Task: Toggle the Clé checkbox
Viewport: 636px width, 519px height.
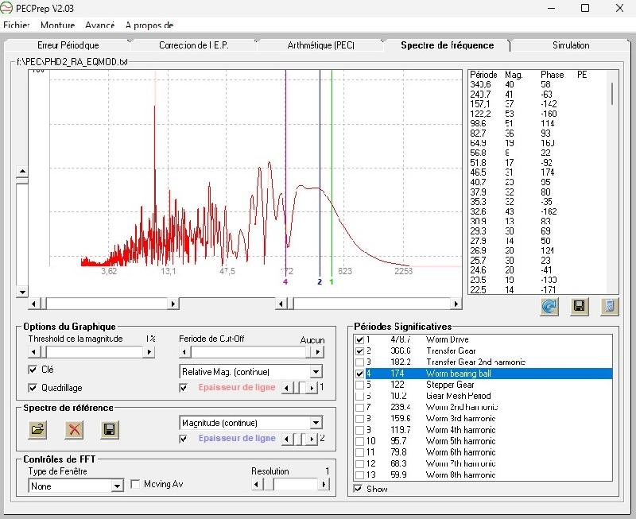Action: click(33, 370)
